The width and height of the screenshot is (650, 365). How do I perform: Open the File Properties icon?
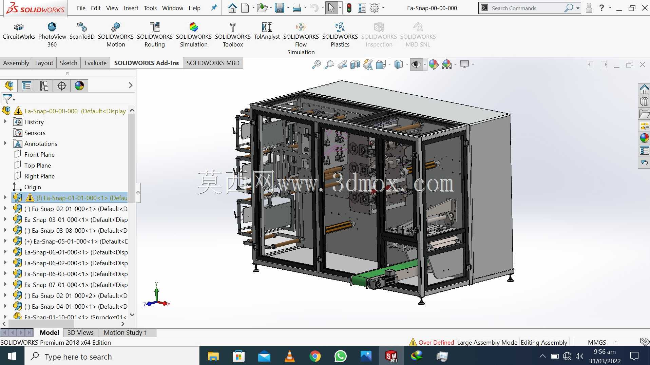pyautogui.click(x=362, y=8)
